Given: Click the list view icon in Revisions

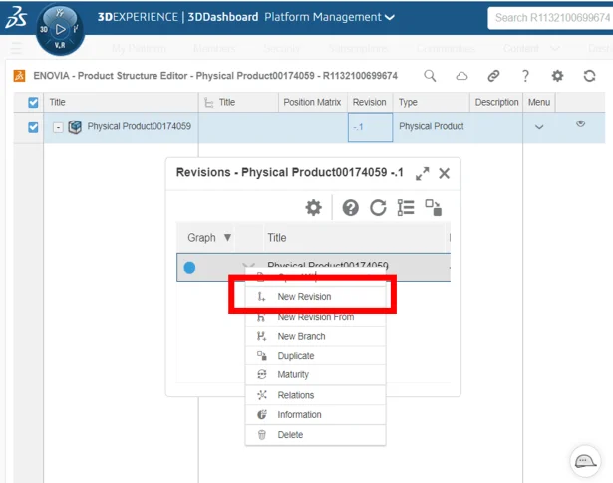Looking at the screenshot, I should (x=405, y=207).
